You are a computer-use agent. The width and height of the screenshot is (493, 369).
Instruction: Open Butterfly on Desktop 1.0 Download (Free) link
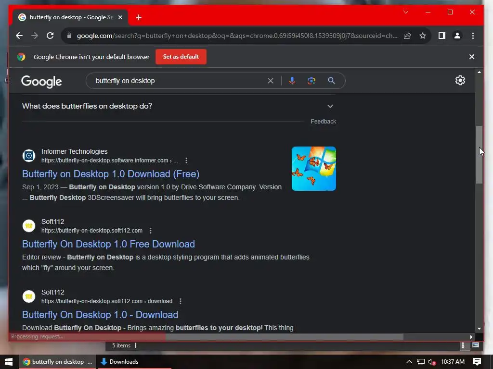(111, 174)
